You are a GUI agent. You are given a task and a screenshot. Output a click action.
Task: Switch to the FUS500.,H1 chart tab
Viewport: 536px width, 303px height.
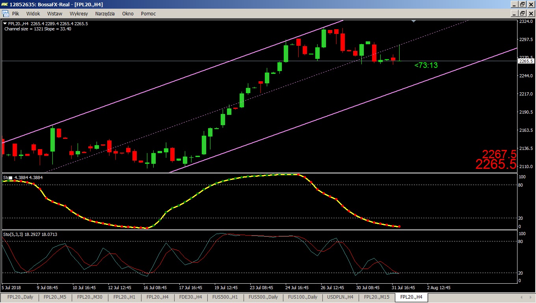click(225, 297)
